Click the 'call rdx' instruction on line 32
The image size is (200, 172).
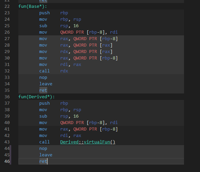(x=54, y=71)
